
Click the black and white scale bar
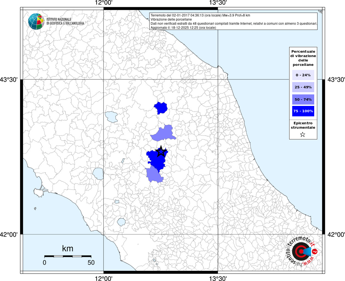click(x=68, y=256)
